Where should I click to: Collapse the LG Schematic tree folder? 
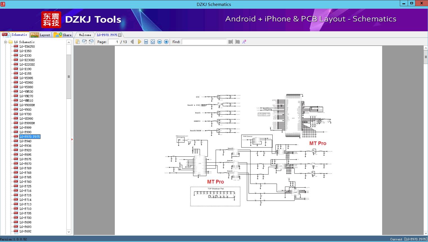(x=5, y=42)
